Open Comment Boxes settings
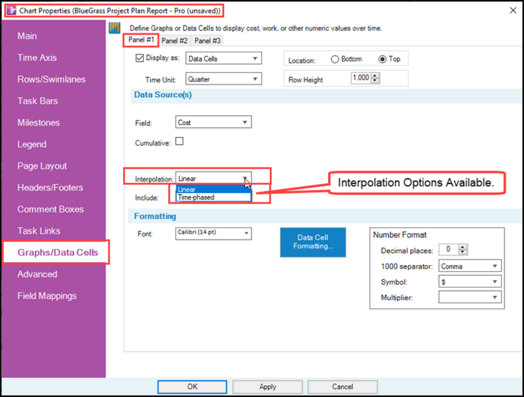Viewport: 524px width, 397px height. pos(50,210)
